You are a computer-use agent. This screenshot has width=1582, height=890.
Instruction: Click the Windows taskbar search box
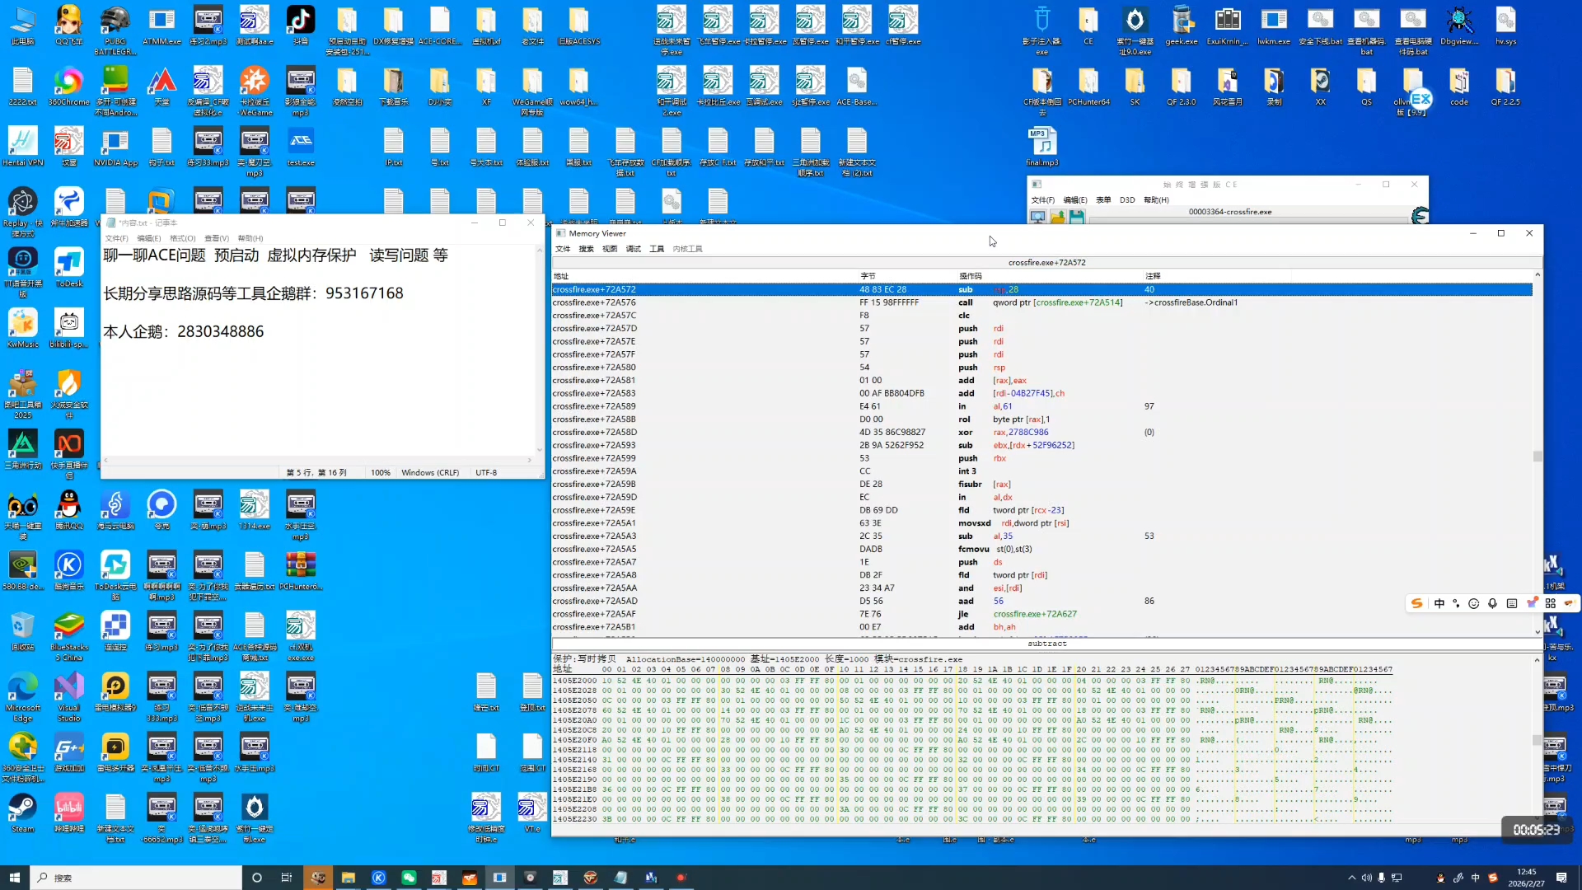[136, 878]
